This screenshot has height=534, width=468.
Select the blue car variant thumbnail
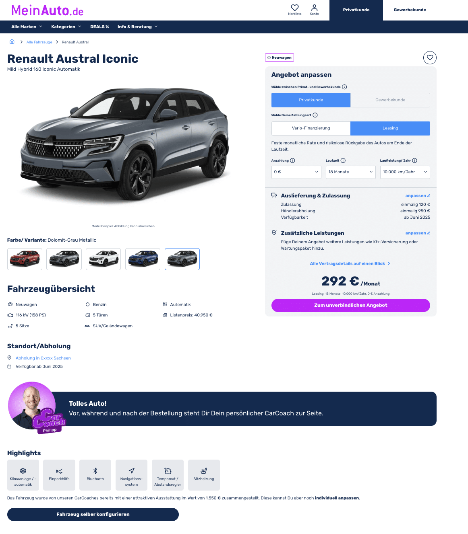[x=143, y=259]
